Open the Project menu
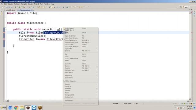 pyautogui.click(x=36, y=4)
